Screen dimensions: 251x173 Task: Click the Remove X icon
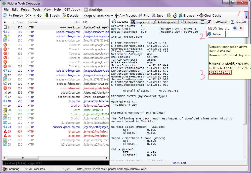click(27, 15)
